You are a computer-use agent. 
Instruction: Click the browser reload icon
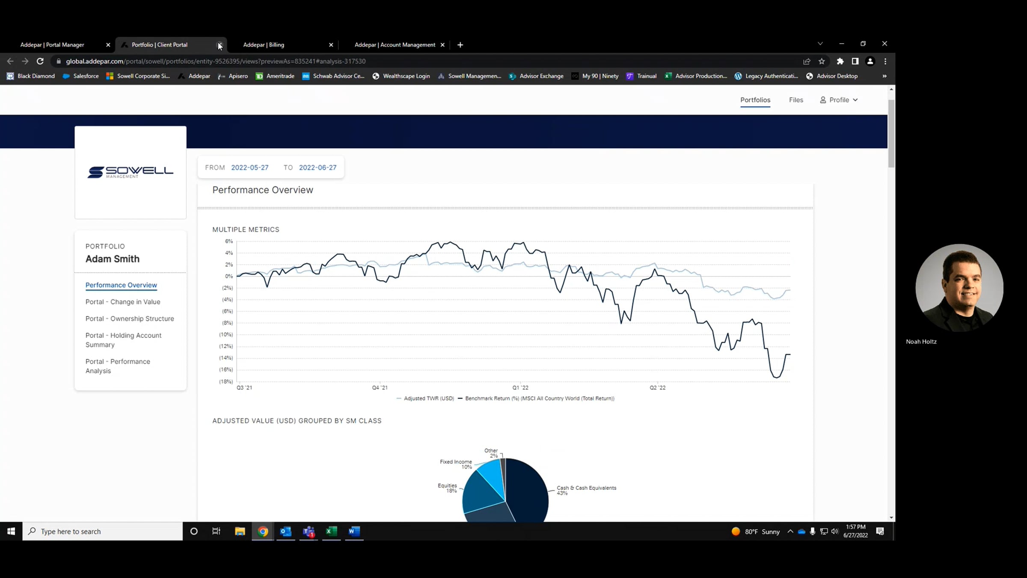pos(40,61)
